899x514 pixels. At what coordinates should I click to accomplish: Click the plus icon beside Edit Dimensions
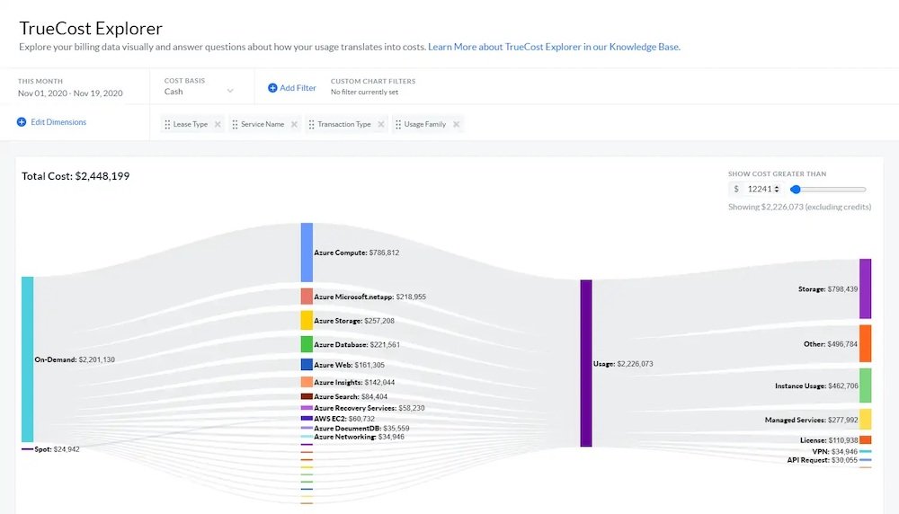pos(22,122)
